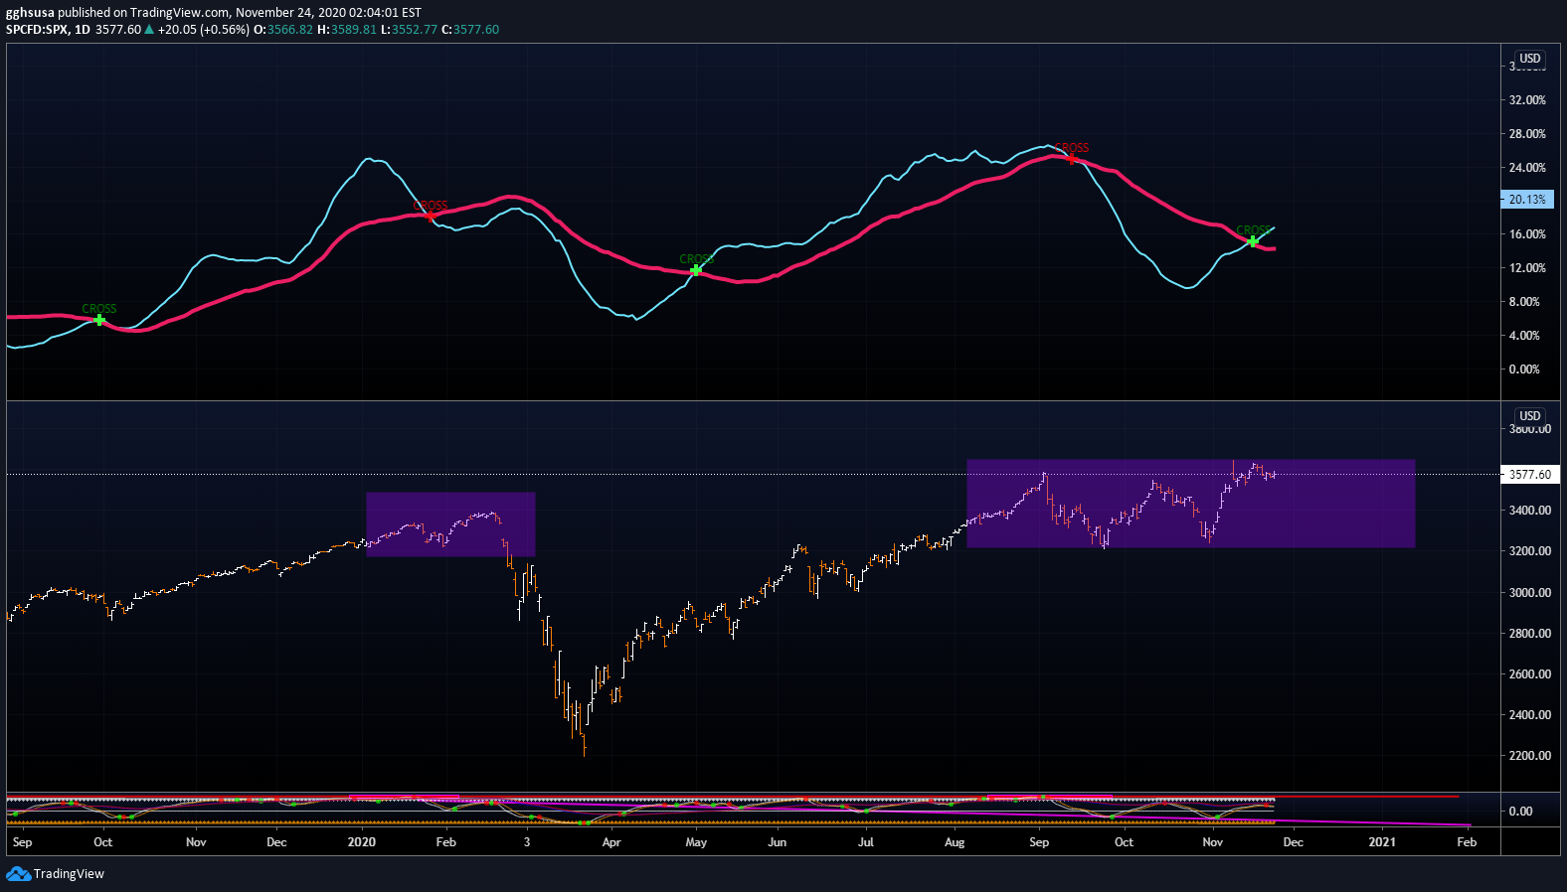Click the TradingView wordmark text beside the logo
The width and height of the screenshot is (1567, 892).
tap(69, 874)
